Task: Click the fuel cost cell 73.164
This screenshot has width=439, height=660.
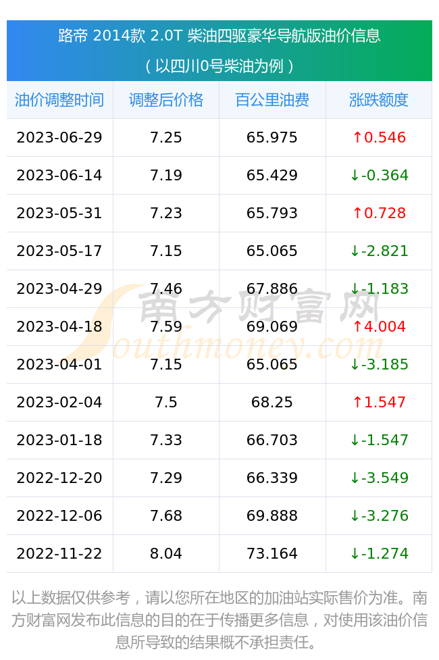Action: (272, 553)
